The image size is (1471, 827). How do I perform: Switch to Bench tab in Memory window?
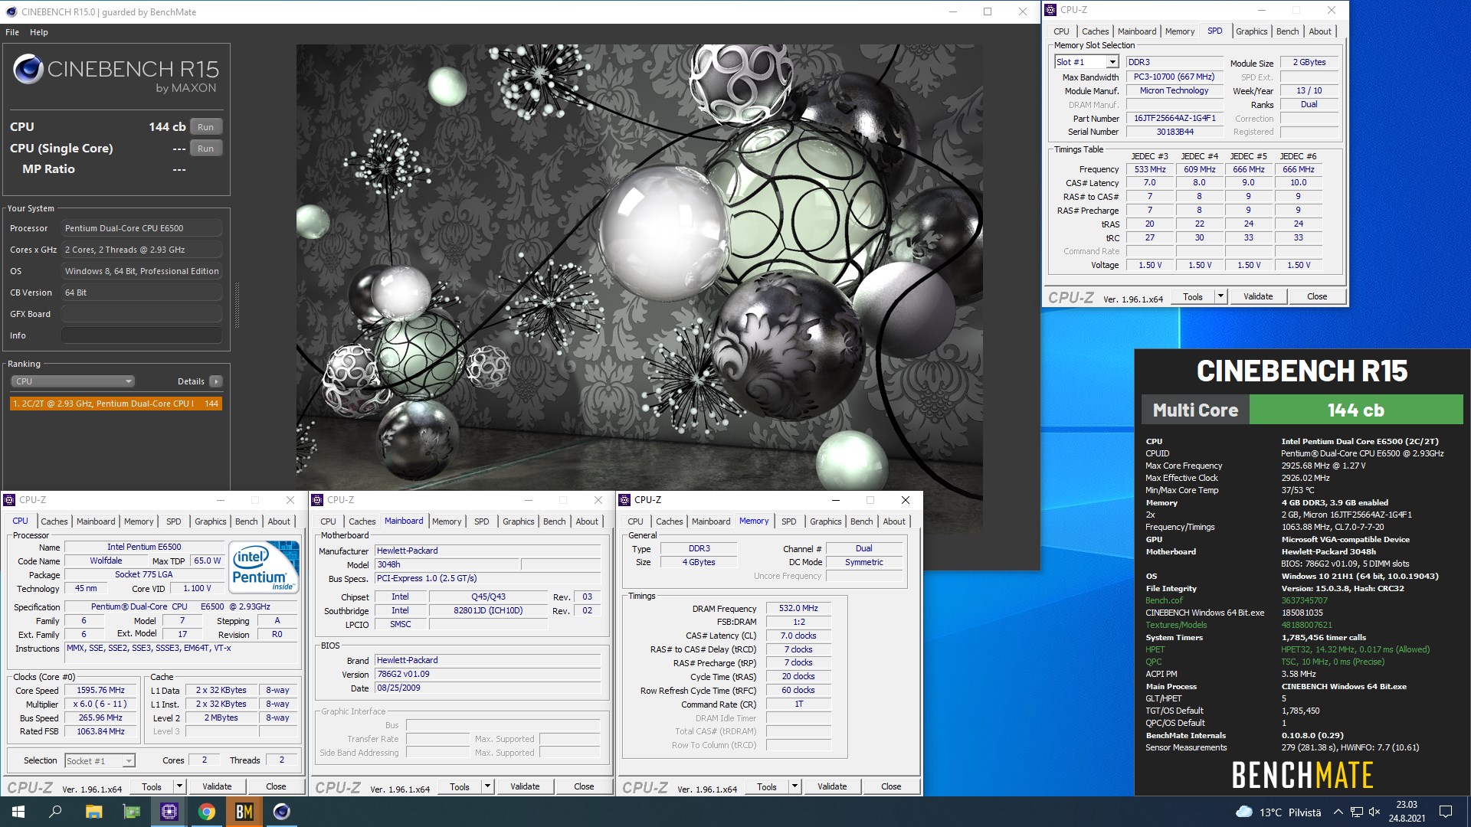point(861,521)
